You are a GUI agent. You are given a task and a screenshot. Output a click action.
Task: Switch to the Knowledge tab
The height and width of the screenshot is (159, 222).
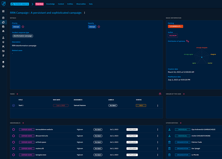point(50,4)
